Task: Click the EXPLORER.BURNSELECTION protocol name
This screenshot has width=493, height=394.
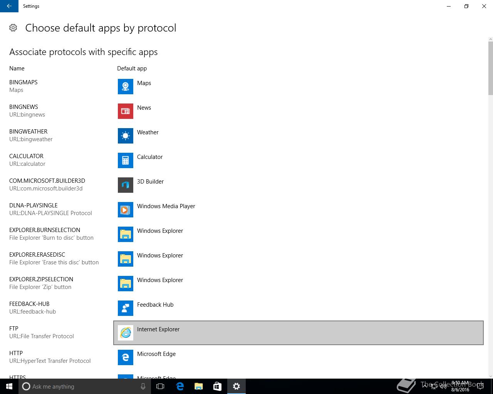Action: [x=45, y=230]
